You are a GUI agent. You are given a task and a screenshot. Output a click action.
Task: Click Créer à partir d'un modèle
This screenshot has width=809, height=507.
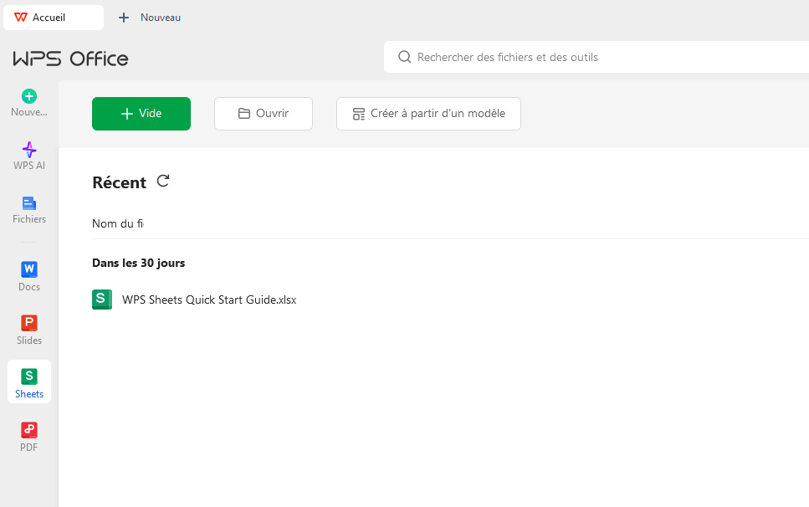428,114
